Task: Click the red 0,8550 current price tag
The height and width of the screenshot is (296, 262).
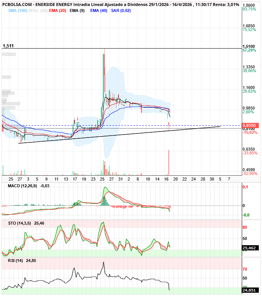Action: coord(249,126)
